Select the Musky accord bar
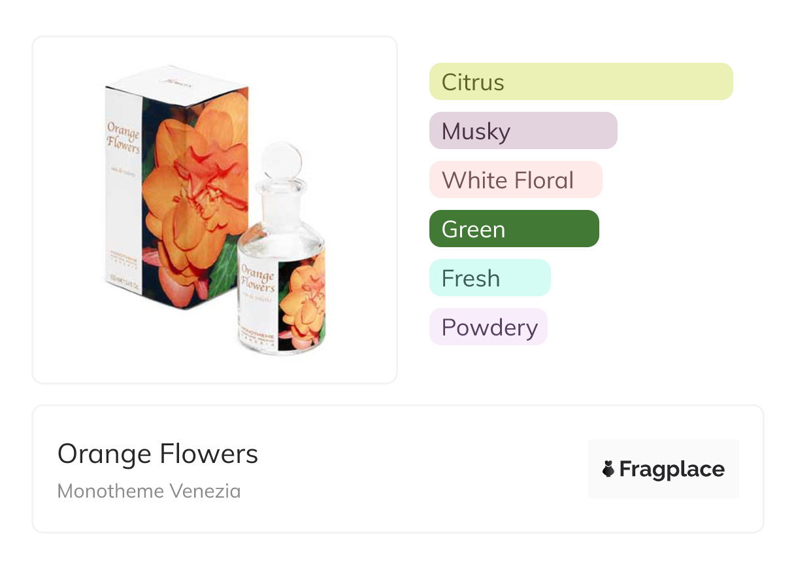The height and width of the screenshot is (565, 796). [523, 131]
